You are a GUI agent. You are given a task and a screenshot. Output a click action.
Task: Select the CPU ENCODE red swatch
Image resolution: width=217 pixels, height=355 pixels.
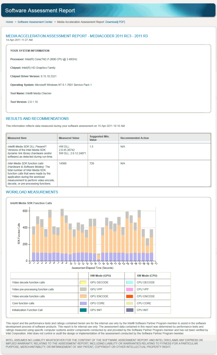click(130, 296)
